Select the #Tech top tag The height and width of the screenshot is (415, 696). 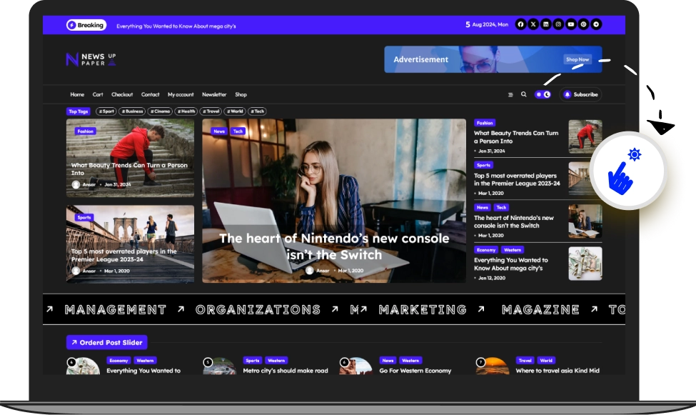tap(257, 111)
